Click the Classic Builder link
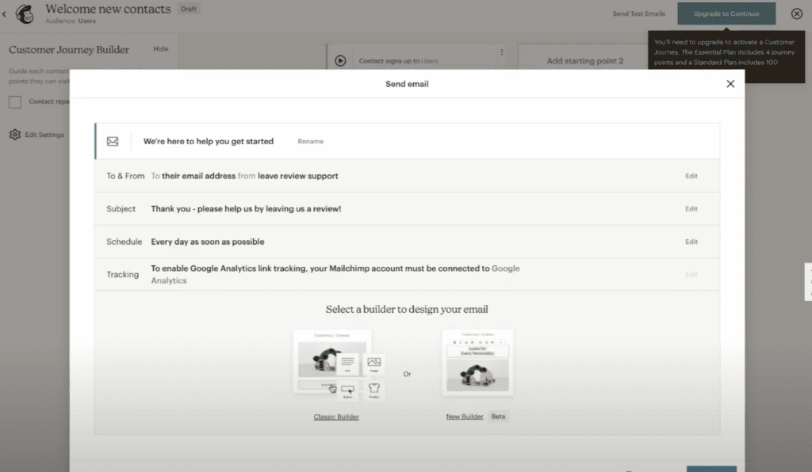This screenshot has width=812, height=472. [336, 417]
